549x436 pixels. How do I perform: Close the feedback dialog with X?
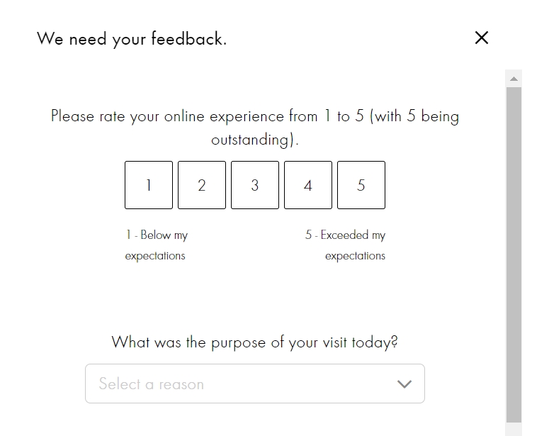482,38
